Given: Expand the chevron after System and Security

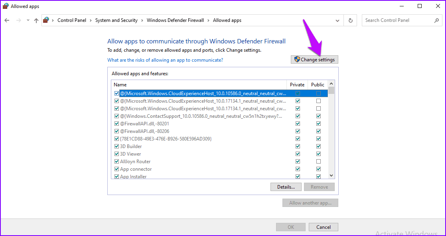Looking at the screenshot, I should click(x=142, y=20).
